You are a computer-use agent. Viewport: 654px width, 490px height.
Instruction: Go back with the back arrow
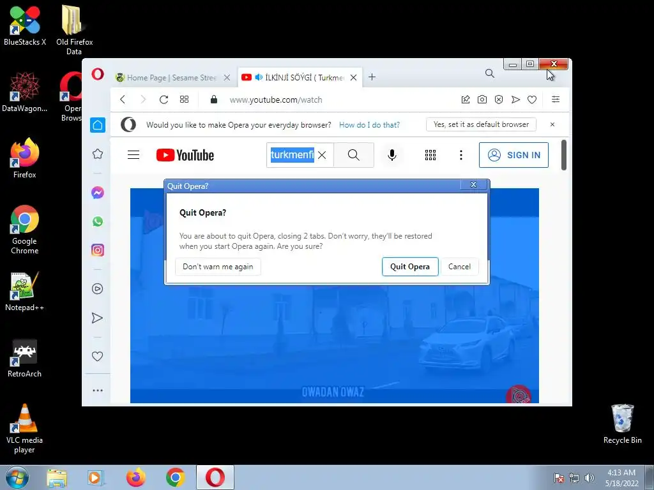click(x=123, y=100)
